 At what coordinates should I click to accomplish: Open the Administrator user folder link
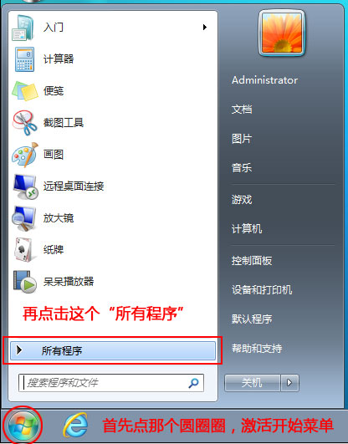click(264, 80)
